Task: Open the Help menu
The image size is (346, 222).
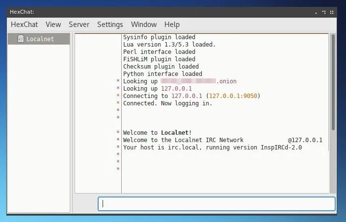Action: tap(172, 25)
